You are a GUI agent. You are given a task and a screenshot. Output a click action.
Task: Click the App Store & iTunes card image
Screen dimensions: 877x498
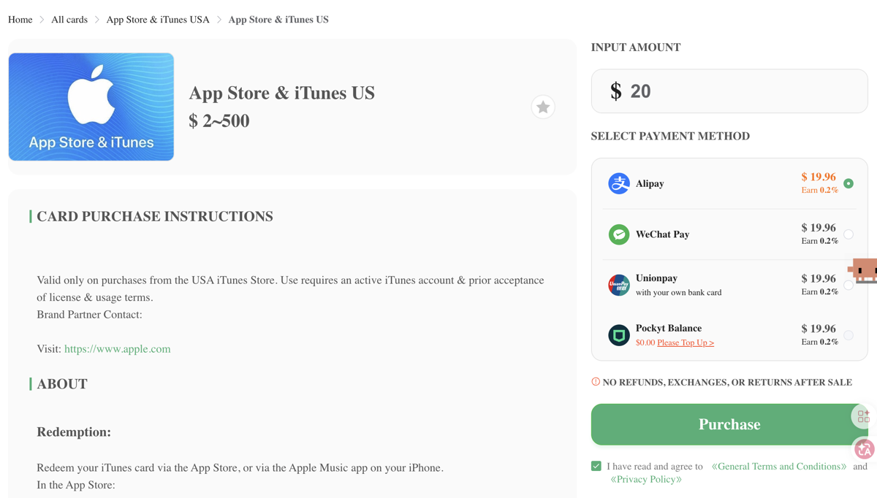point(91,107)
